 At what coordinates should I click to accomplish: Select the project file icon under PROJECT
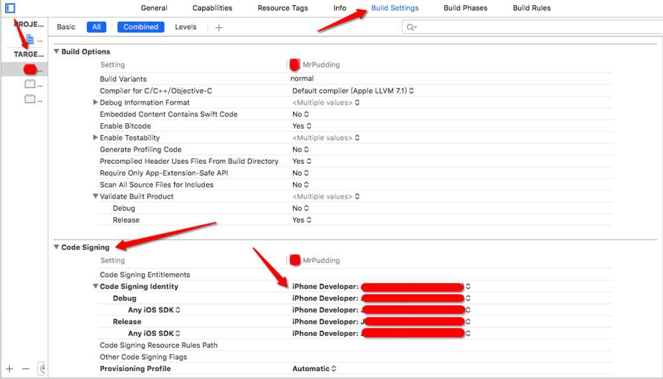pyautogui.click(x=30, y=40)
